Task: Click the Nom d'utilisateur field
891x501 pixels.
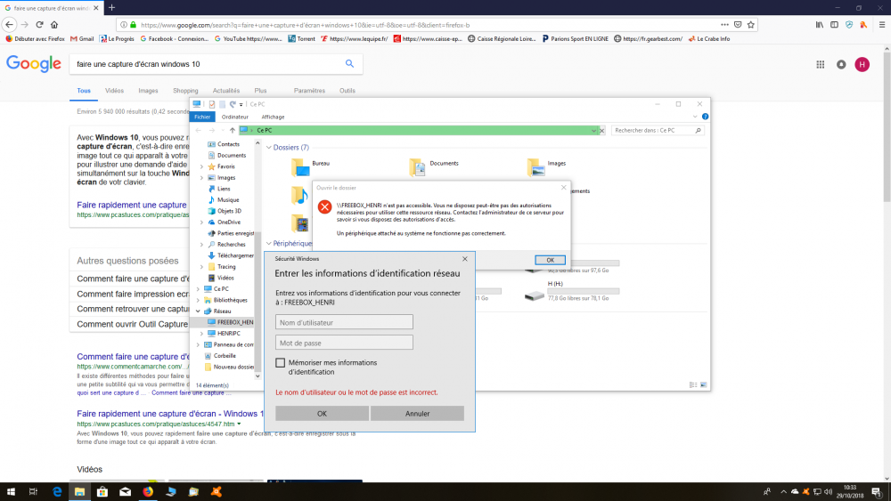Action: pos(344,322)
